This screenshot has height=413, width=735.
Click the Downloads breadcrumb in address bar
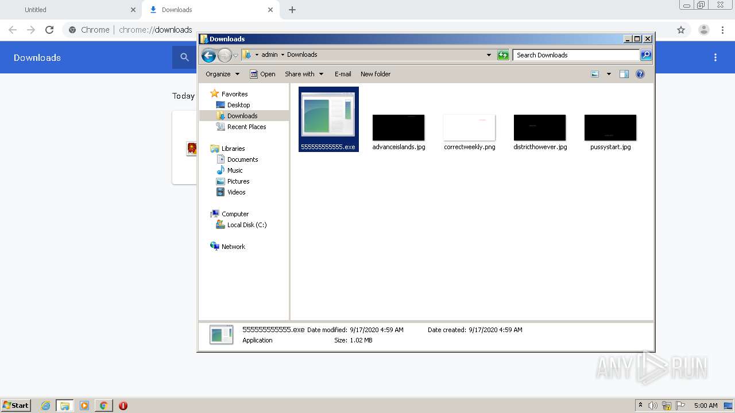tap(302, 55)
